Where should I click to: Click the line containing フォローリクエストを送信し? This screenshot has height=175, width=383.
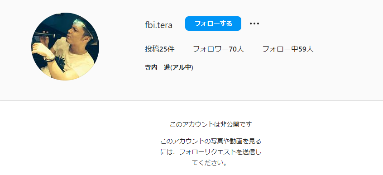click(211, 152)
